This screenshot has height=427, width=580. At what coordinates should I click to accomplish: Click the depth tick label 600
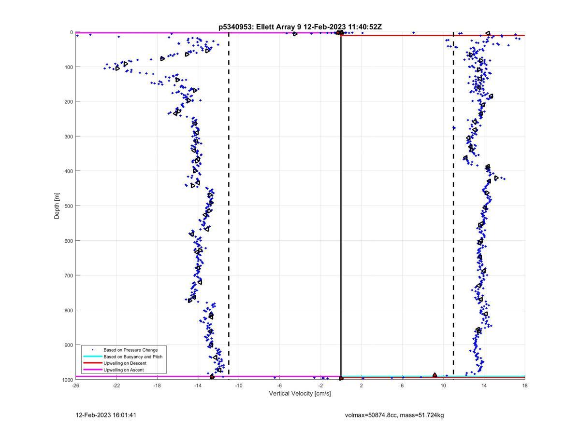tap(69, 241)
